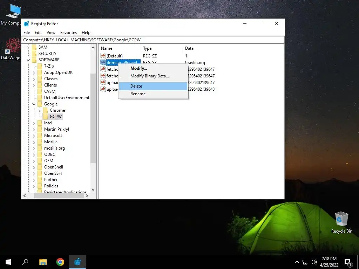Open the Edit menu
The width and height of the screenshot is (359, 269).
point(38,33)
